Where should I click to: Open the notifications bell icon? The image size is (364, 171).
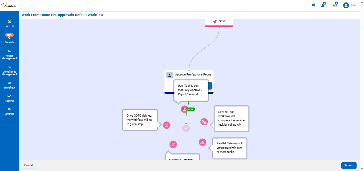tap(323, 5)
